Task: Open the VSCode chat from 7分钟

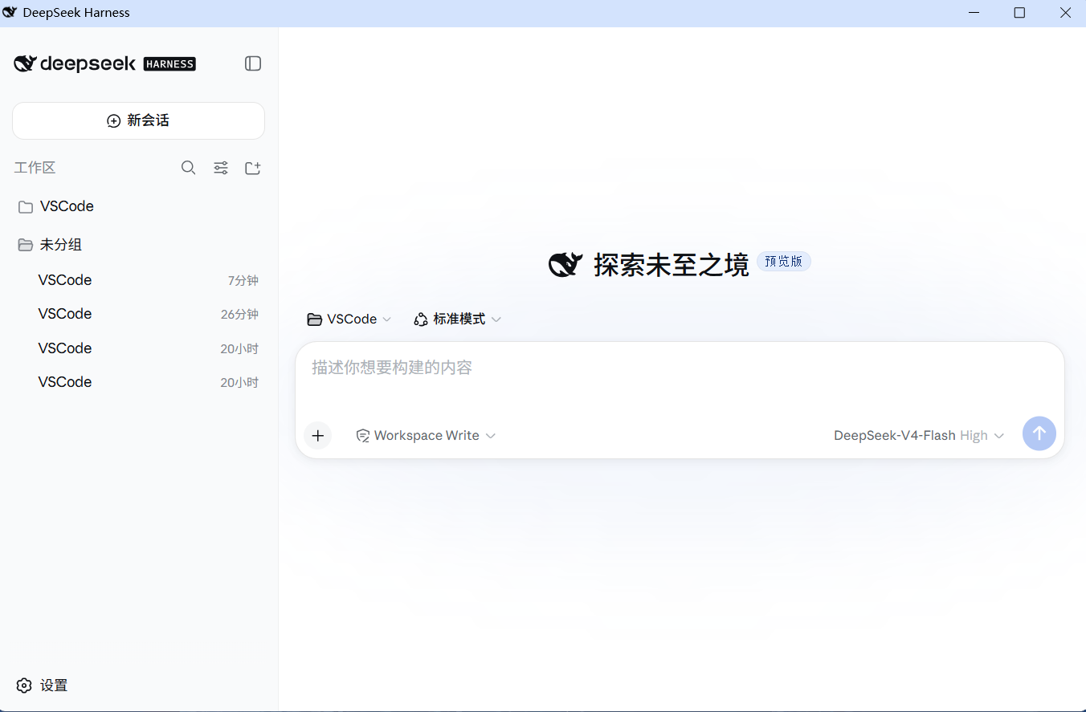Action: click(138, 280)
